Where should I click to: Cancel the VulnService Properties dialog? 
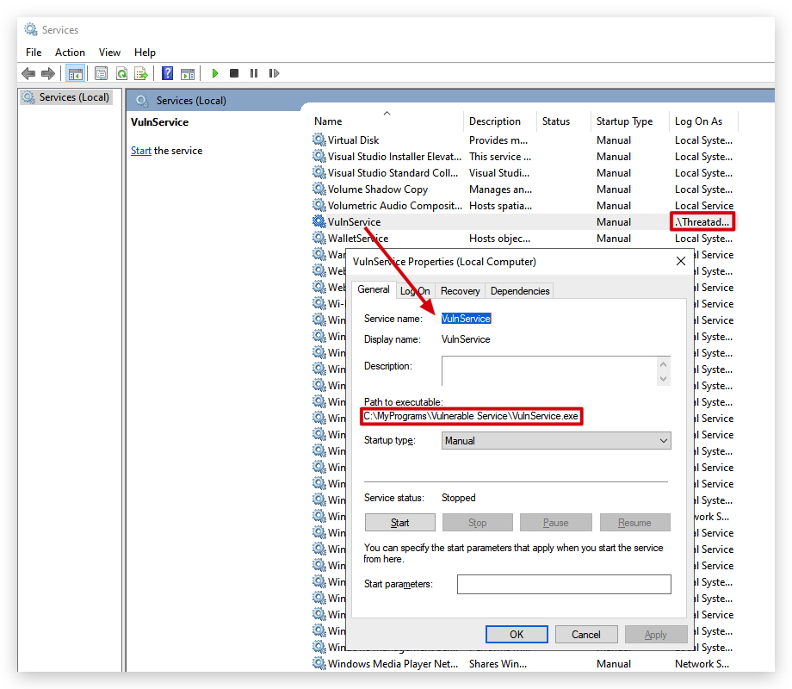click(x=586, y=635)
